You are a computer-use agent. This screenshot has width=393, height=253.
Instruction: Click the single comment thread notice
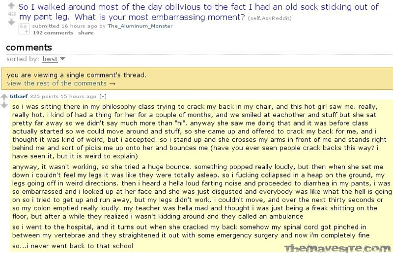[x=77, y=75]
